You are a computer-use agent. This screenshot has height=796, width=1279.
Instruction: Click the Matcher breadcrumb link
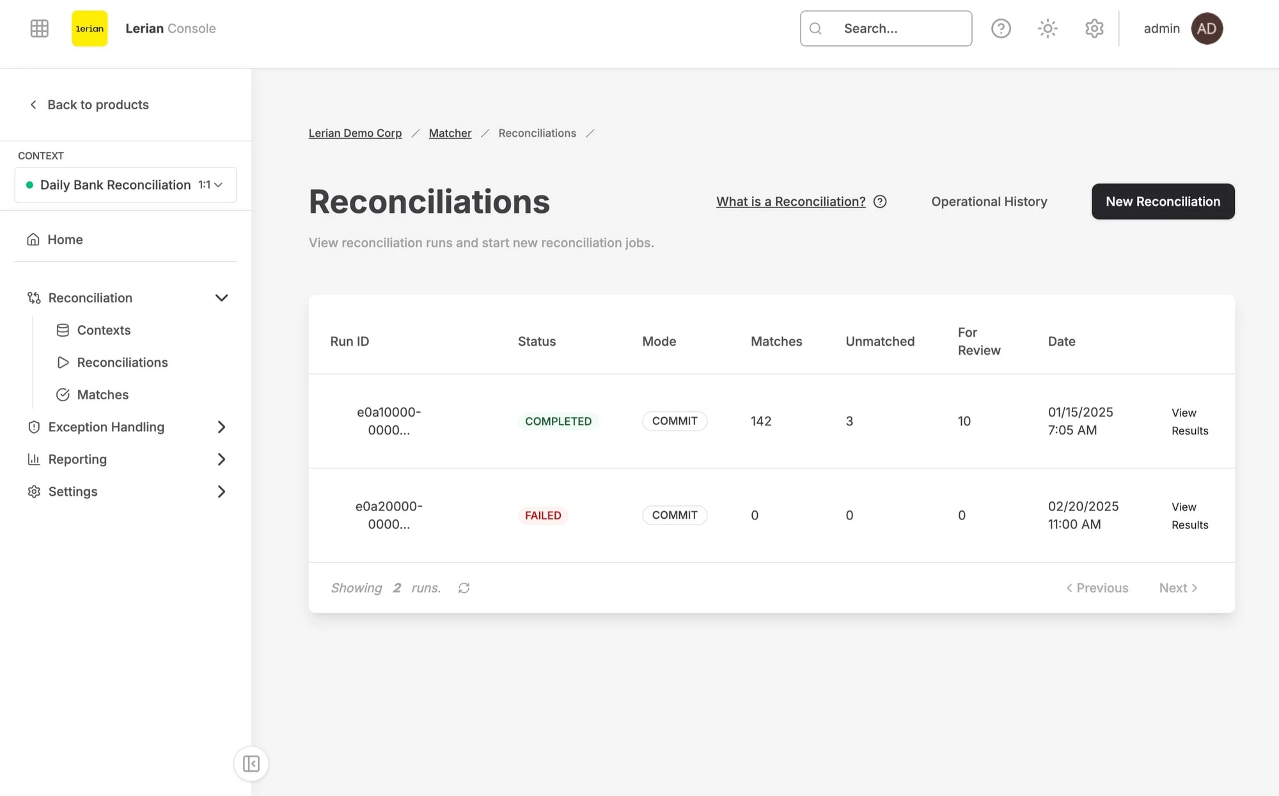(x=450, y=133)
